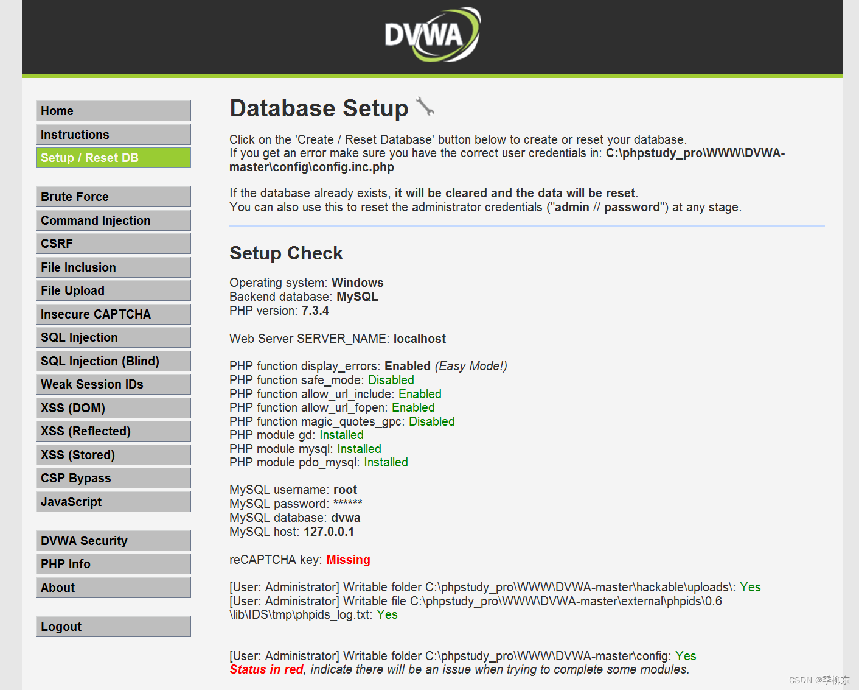Click the Backend database value 'MySQL'
This screenshot has height=690, width=859.
coord(357,297)
